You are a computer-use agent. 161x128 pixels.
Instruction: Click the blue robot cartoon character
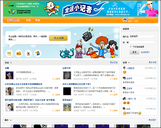tap(67, 53)
